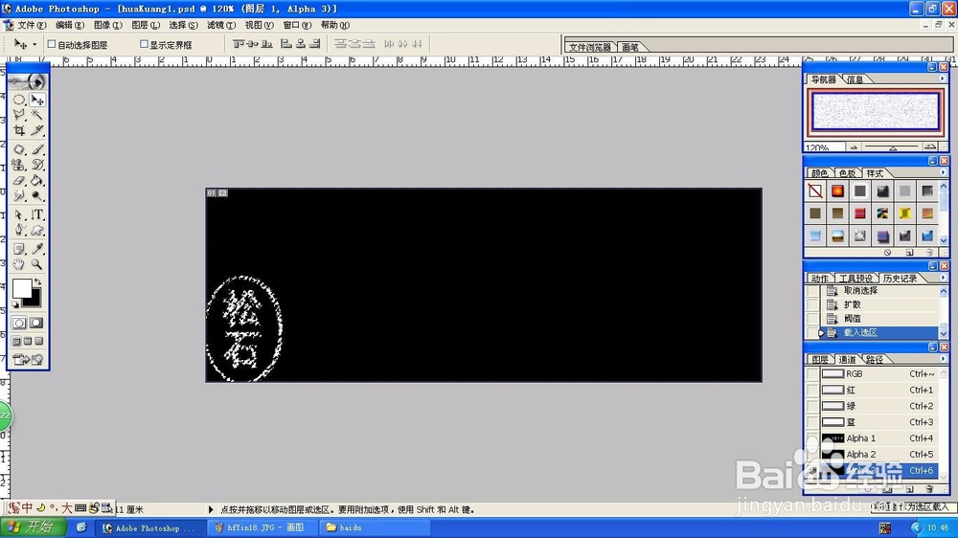Image resolution: width=958 pixels, height=538 pixels.
Task: Select the Dodge tool
Action: click(37, 196)
